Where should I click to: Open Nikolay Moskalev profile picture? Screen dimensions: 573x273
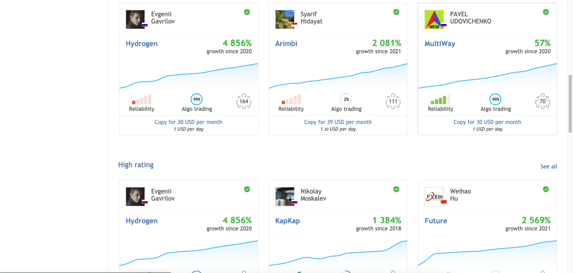(285, 197)
